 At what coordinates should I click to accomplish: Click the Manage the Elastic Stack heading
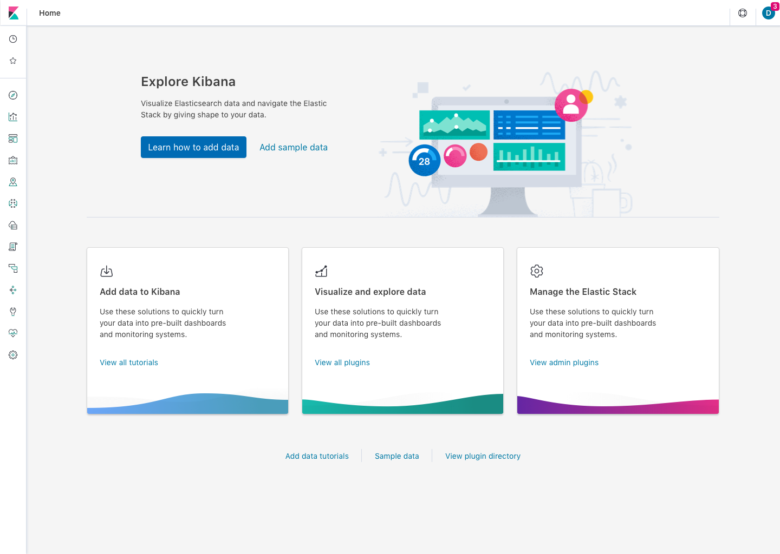point(583,292)
